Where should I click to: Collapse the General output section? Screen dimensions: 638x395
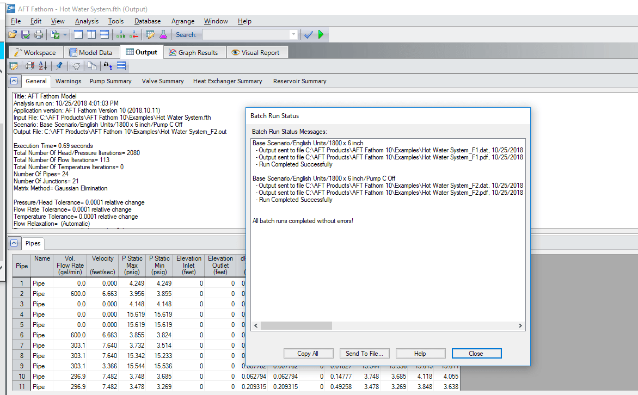point(14,81)
